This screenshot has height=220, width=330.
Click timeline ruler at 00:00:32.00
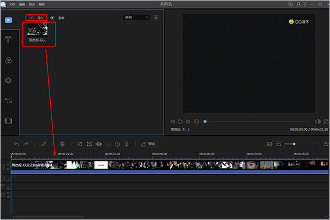point(112,154)
